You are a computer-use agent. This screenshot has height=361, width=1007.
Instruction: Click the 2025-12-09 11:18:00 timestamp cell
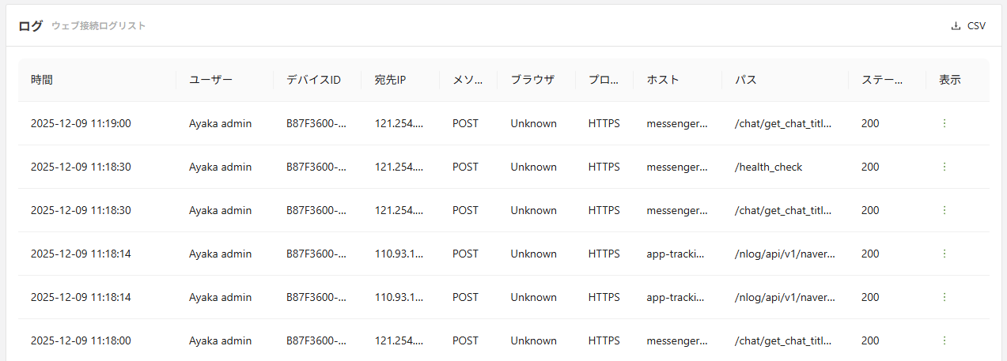point(81,341)
